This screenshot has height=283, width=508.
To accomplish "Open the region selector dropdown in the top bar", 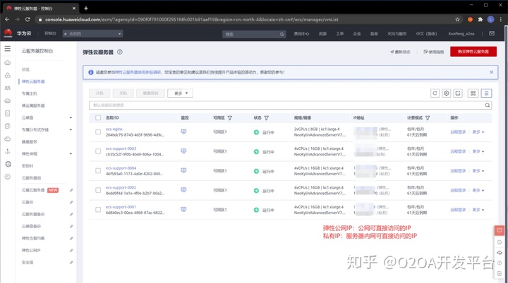I will tap(92, 34).
